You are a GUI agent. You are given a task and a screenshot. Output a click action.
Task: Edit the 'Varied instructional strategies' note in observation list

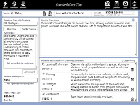[x=100, y=87]
